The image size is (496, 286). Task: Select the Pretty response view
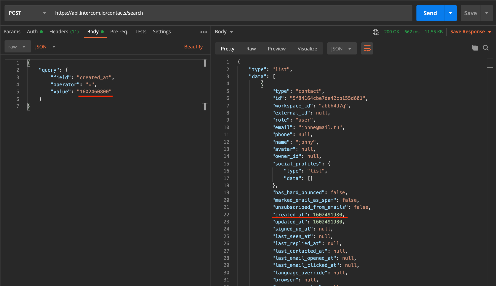tap(228, 49)
